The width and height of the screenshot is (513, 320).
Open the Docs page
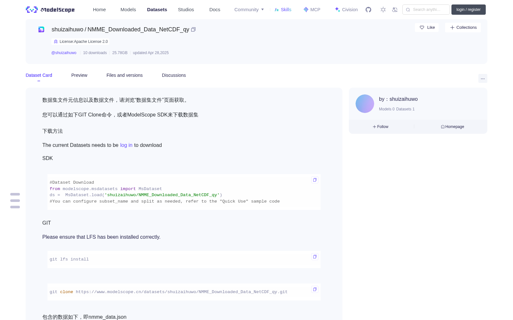click(215, 10)
